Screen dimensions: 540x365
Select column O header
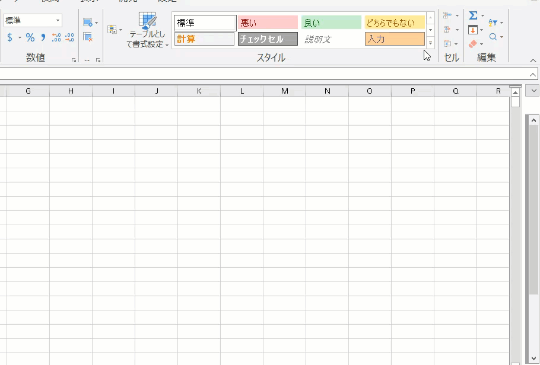point(370,91)
